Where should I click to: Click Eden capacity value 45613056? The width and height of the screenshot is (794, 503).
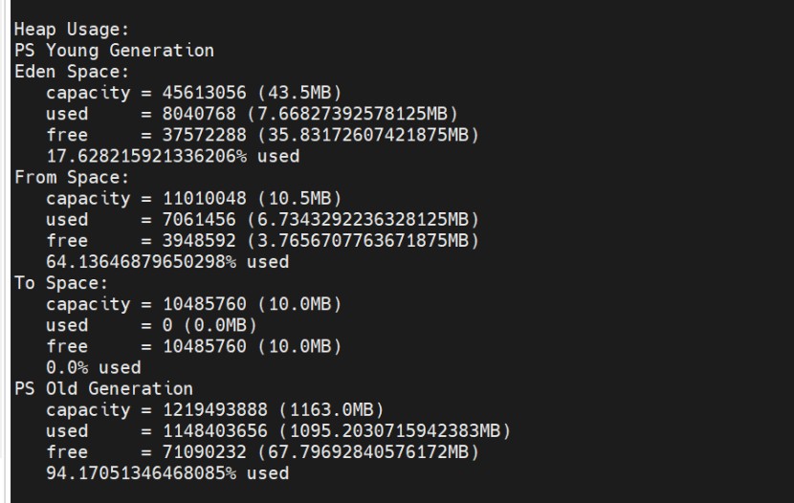[204, 93]
